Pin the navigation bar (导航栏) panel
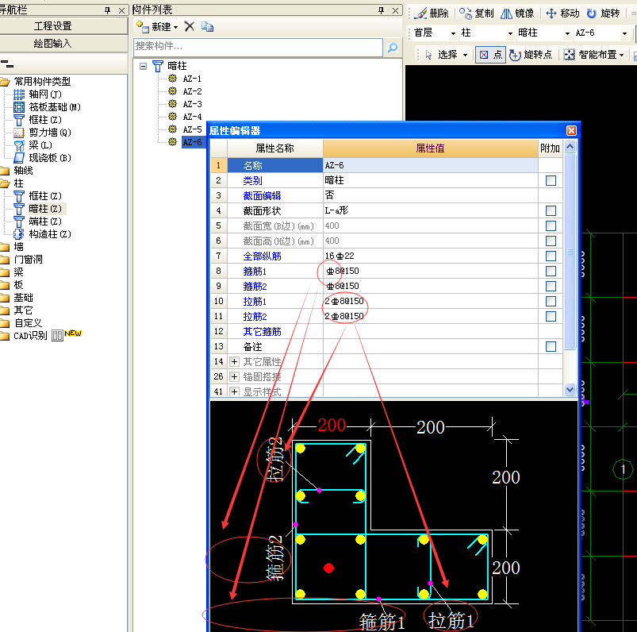This screenshot has width=637, height=632. pos(107,10)
